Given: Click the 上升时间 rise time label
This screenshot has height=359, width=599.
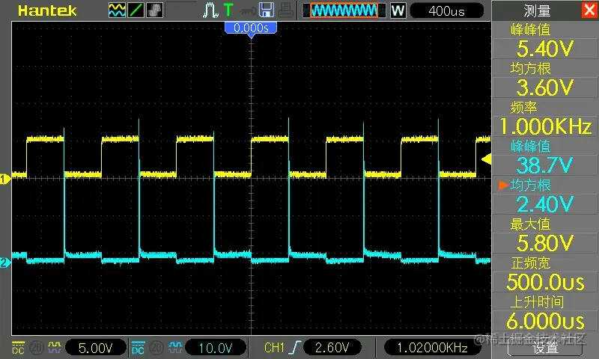Looking at the screenshot, I should 537,301.
